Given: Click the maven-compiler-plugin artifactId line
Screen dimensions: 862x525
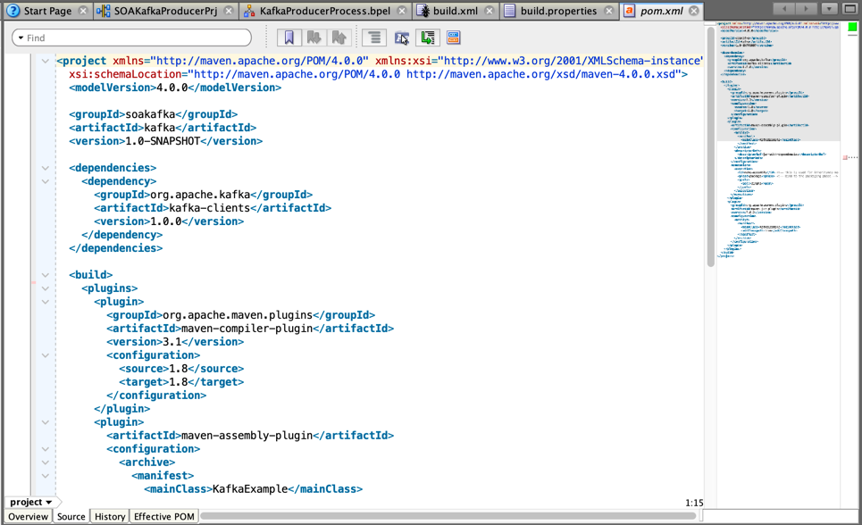Looking at the screenshot, I should coord(250,329).
